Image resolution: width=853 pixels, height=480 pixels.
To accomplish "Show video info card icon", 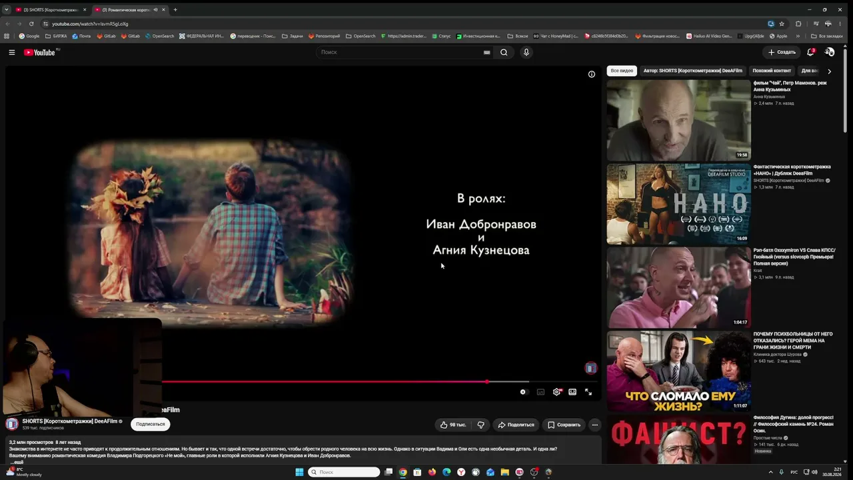I will 591,74.
